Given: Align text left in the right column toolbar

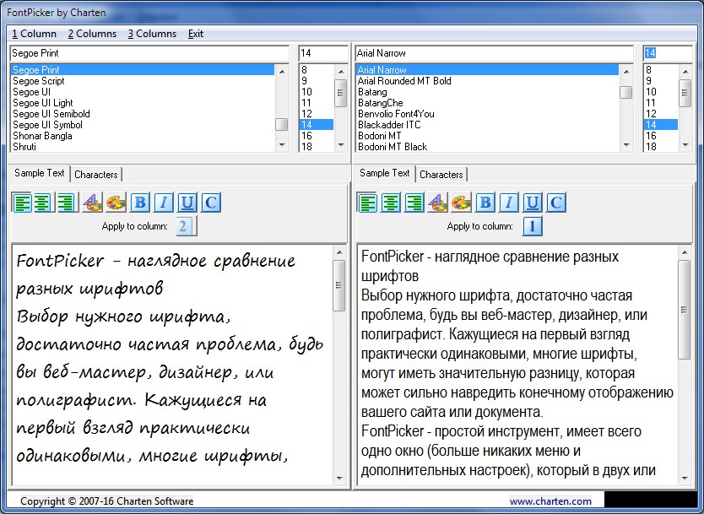Looking at the screenshot, I should click(x=367, y=203).
